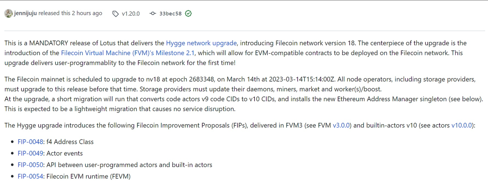This screenshot has height=183, width=488.
Task: Open the jennijuju username link
Action: 25,13
